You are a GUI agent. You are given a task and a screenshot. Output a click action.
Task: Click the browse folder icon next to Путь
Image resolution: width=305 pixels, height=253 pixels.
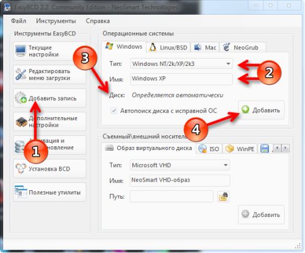click(x=223, y=196)
